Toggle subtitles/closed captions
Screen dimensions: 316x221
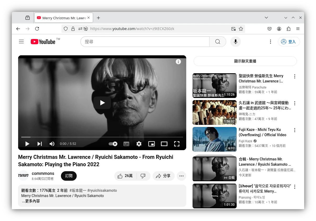click(x=126, y=144)
